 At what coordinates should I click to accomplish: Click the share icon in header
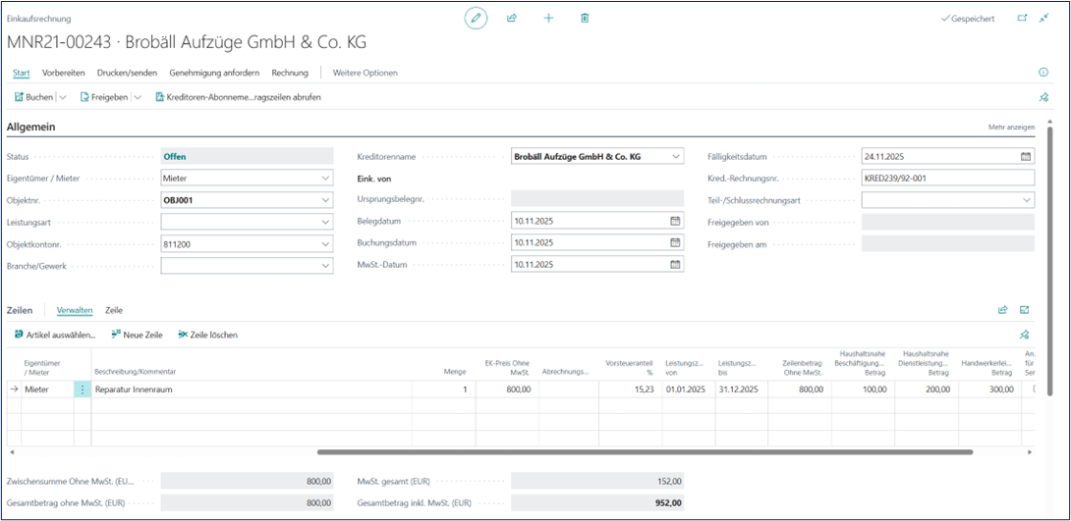[512, 19]
